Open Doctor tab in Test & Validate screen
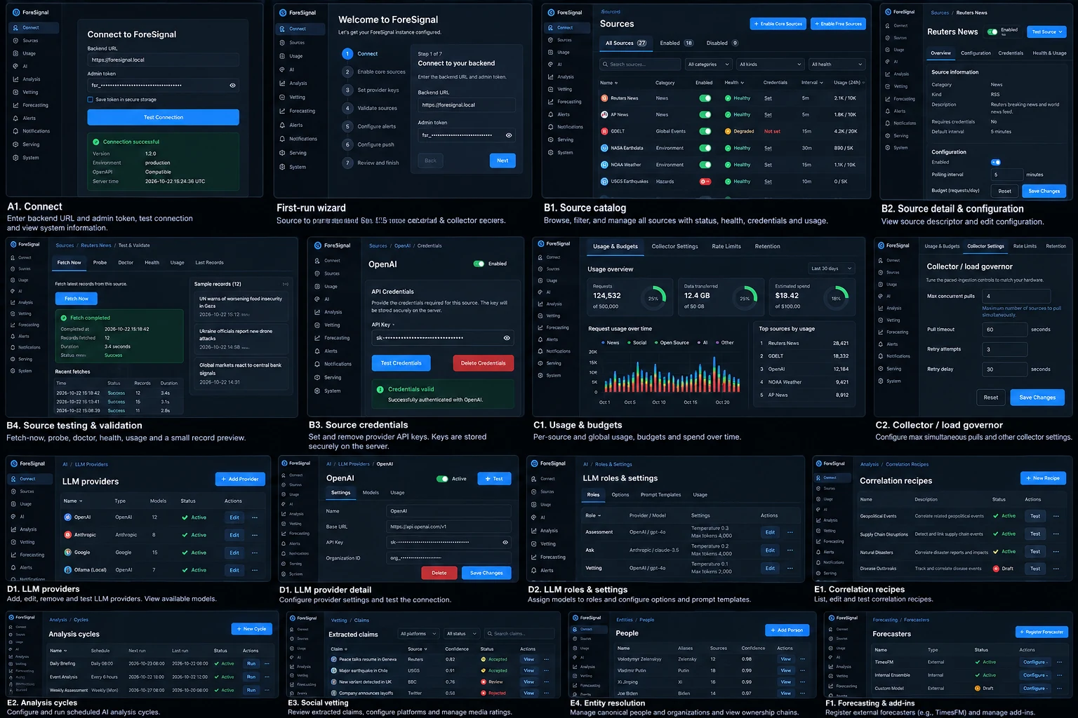Viewport: 1078px width, 718px height. (126, 263)
